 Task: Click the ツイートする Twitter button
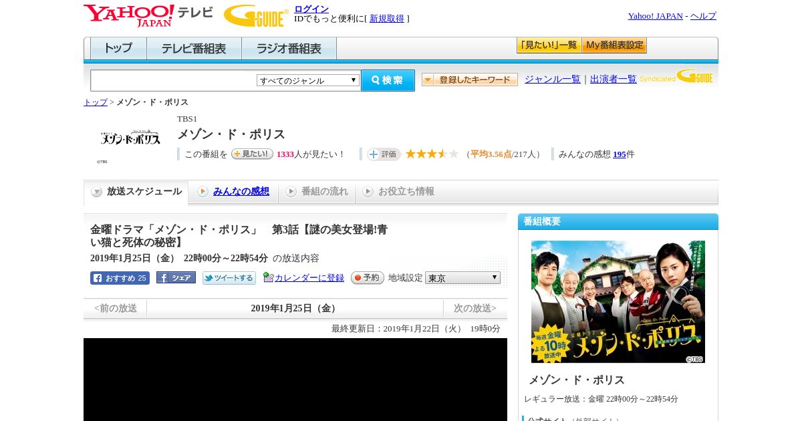(229, 278)
